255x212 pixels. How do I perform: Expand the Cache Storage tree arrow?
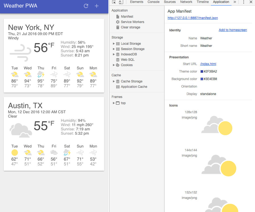click(114, 81)
